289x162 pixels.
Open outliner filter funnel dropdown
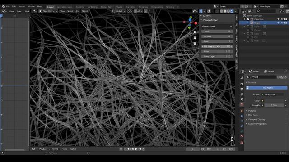point(281,11)
